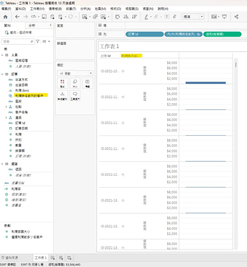Open the 資料(D) menu
The width and height of the screenshot is (247, 267).
(x=21, y=9)
